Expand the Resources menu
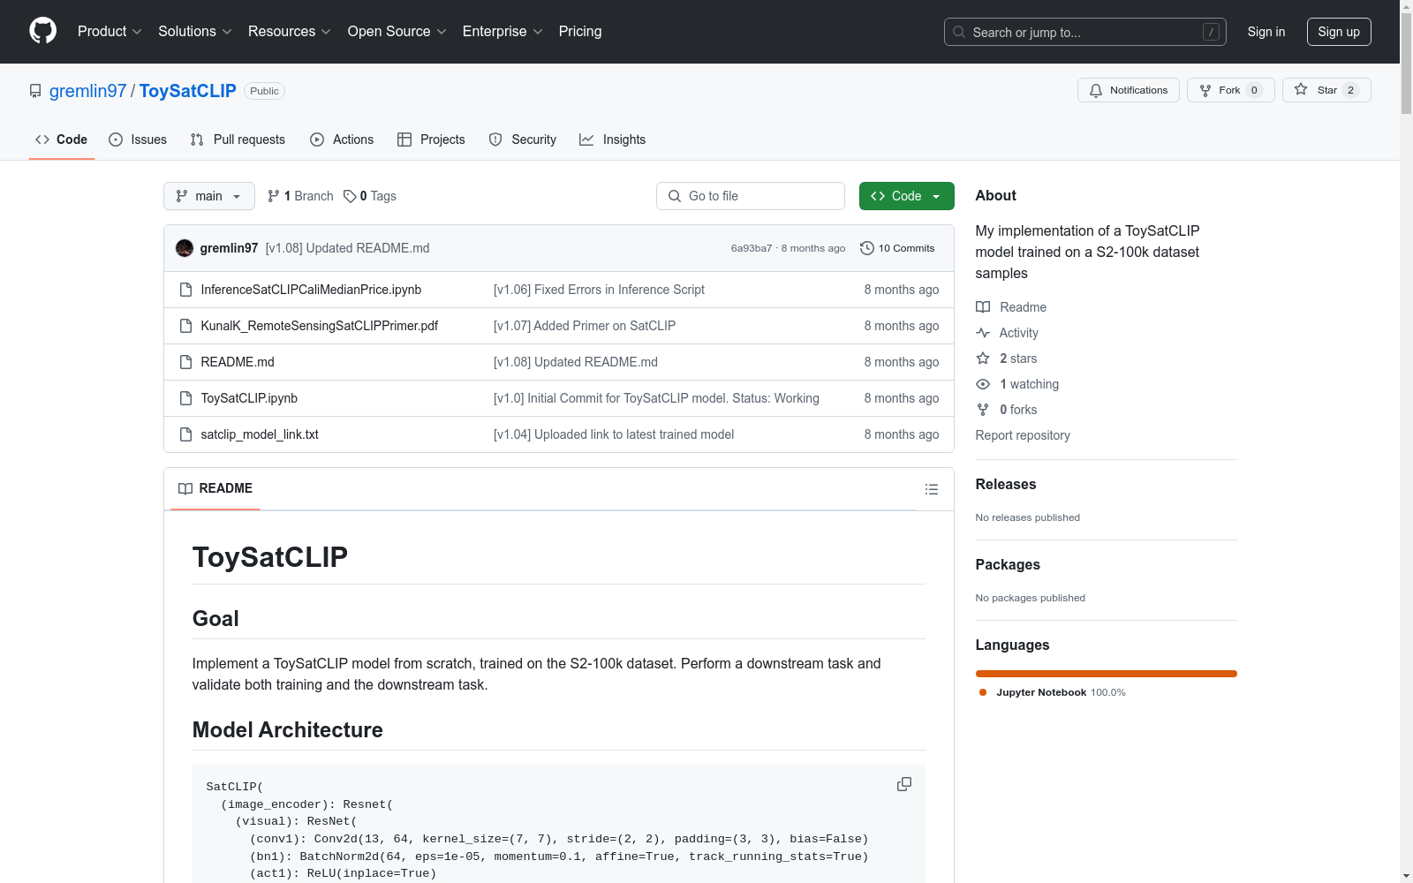Screen dimensions: 1413x883 point(290,32)
